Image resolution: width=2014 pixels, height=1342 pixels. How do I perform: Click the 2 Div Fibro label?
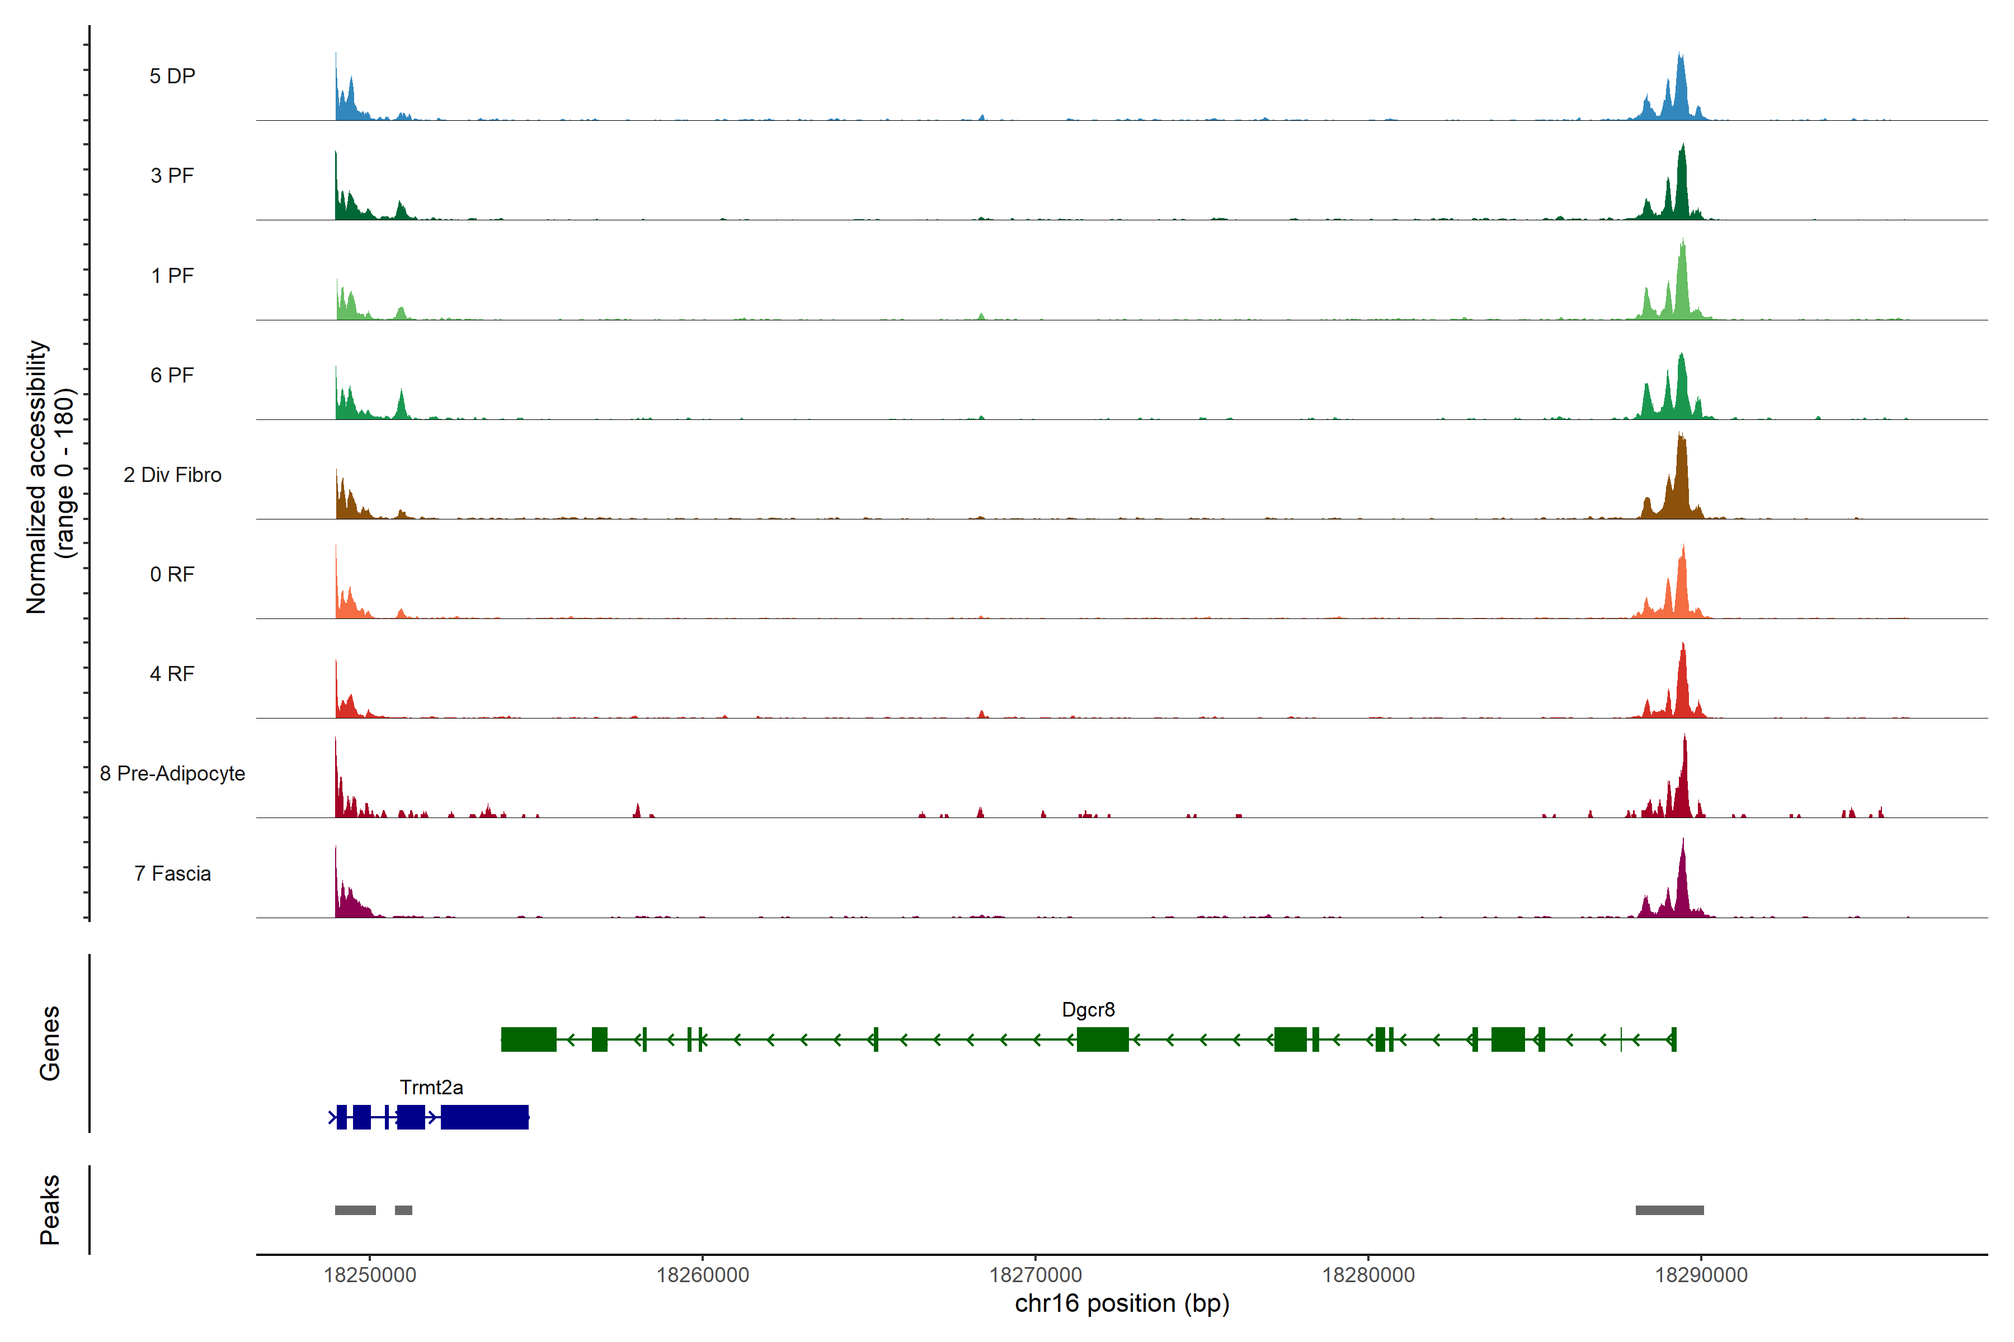pyautogui.click(x=172, y=475)
